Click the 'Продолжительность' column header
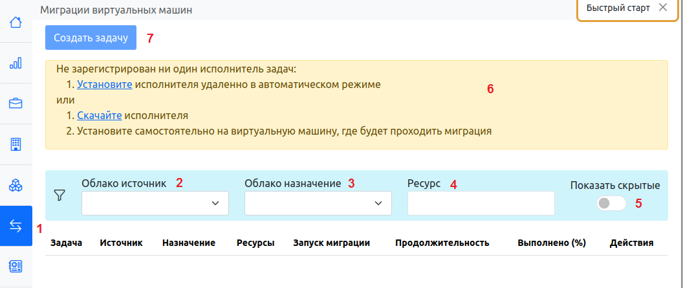 pyautogui.click(x=442, y=243)
